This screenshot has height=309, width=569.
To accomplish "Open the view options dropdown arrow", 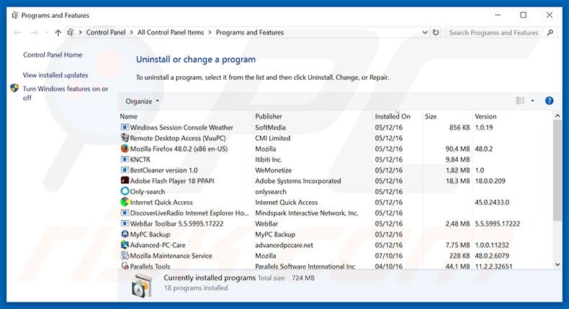I will pyautogui.click(x=532, y=101).
